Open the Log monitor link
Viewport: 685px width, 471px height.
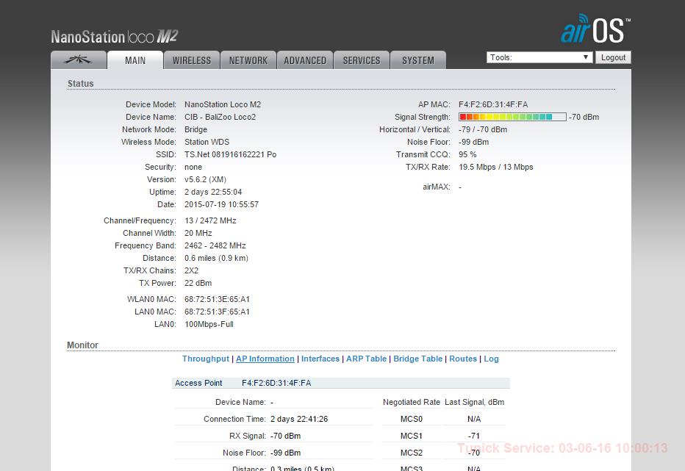click(491, 359)
